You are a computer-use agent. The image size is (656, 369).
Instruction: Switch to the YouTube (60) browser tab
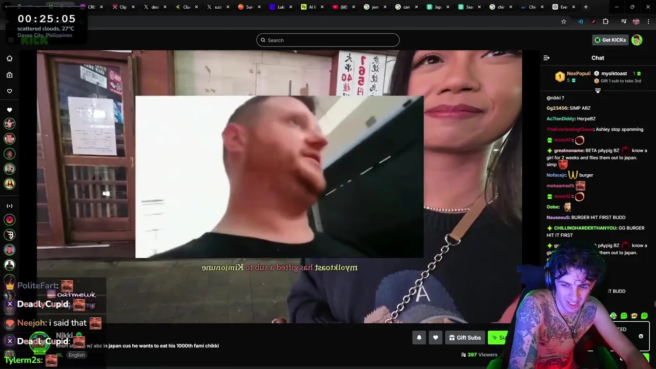[344, 7]
